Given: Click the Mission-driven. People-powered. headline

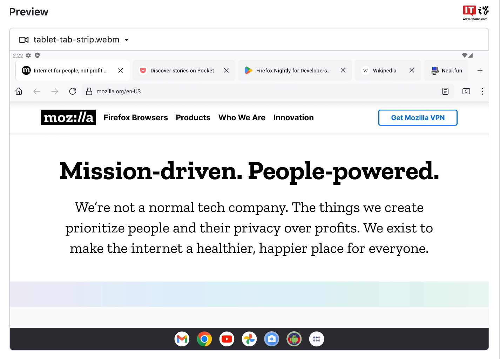Looking at the screenshot, I should 249,171.
